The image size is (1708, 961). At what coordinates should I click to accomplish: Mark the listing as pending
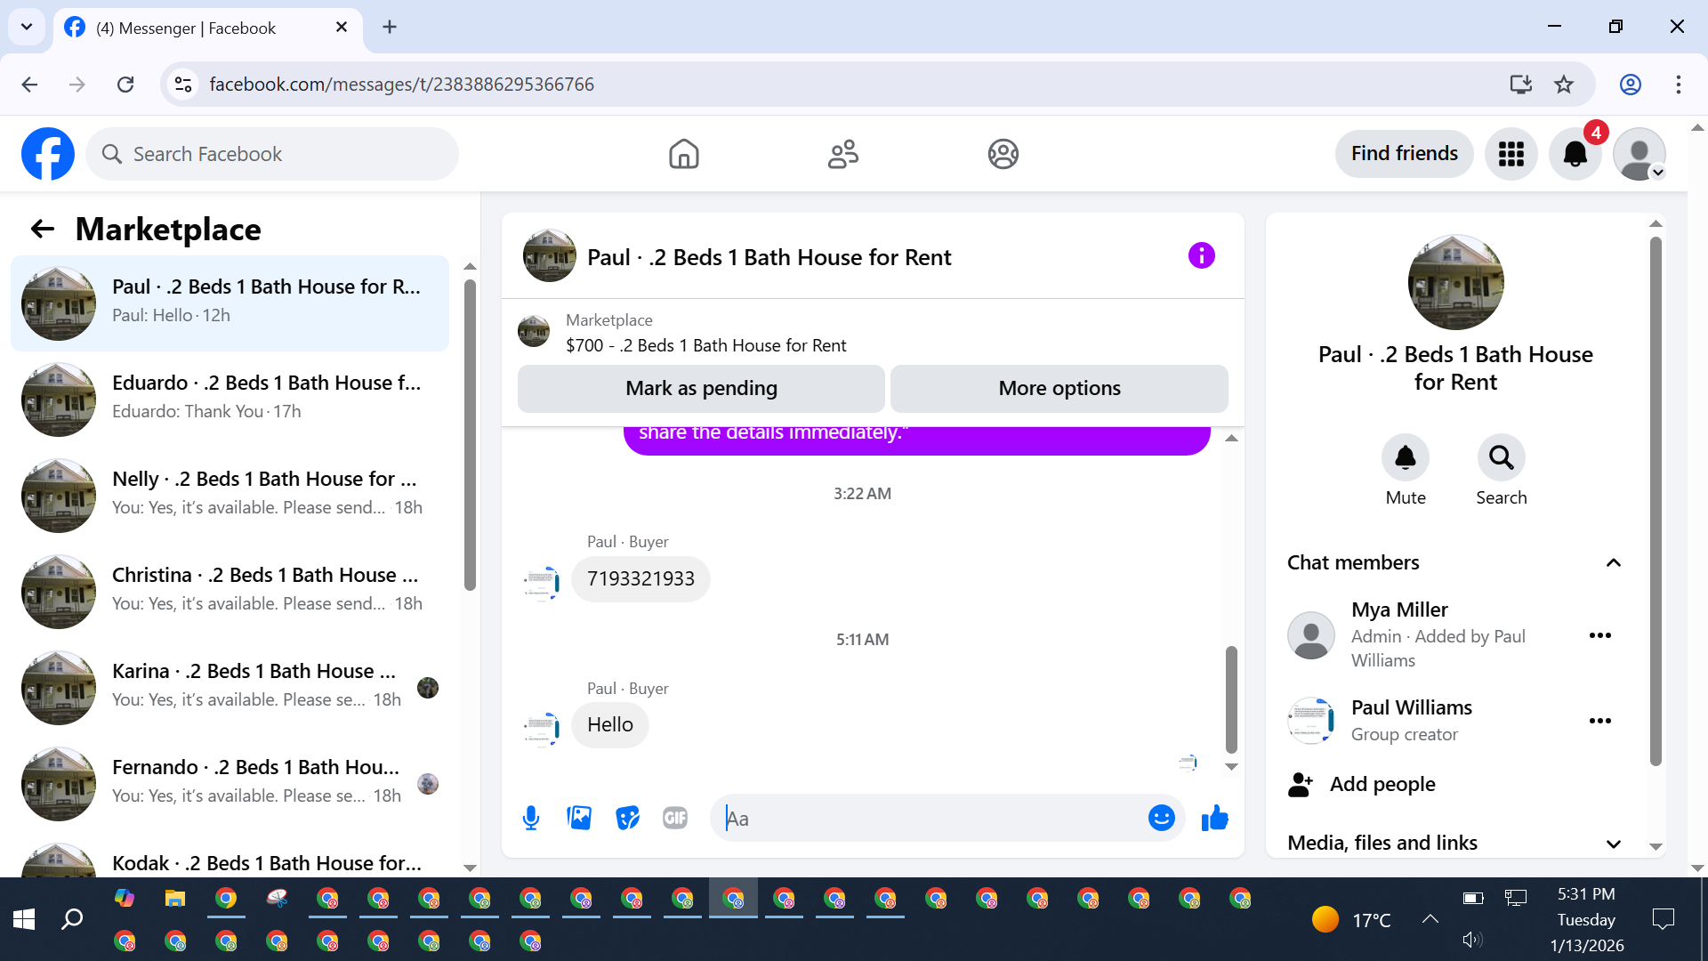(x=701, y=389)
